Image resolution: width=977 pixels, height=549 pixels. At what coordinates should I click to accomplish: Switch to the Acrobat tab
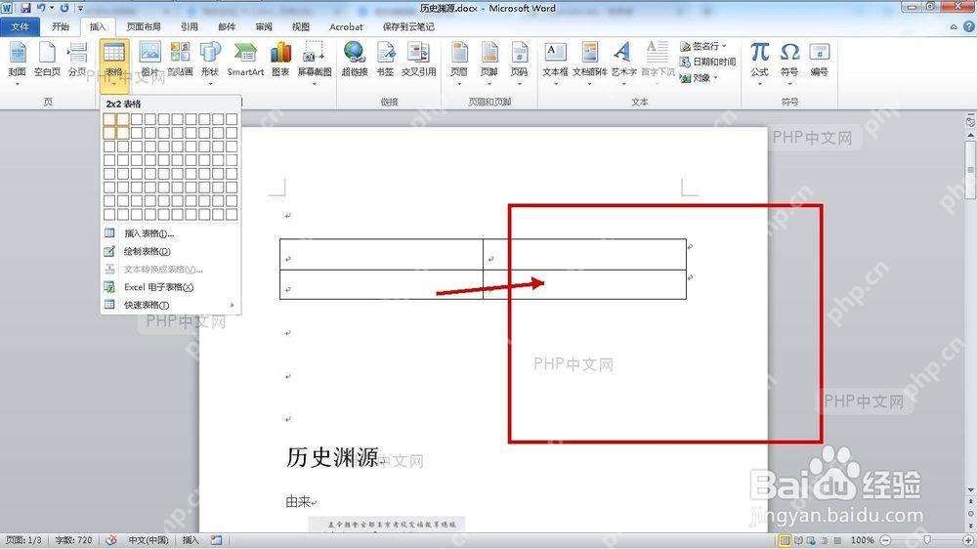pos(346,26)
